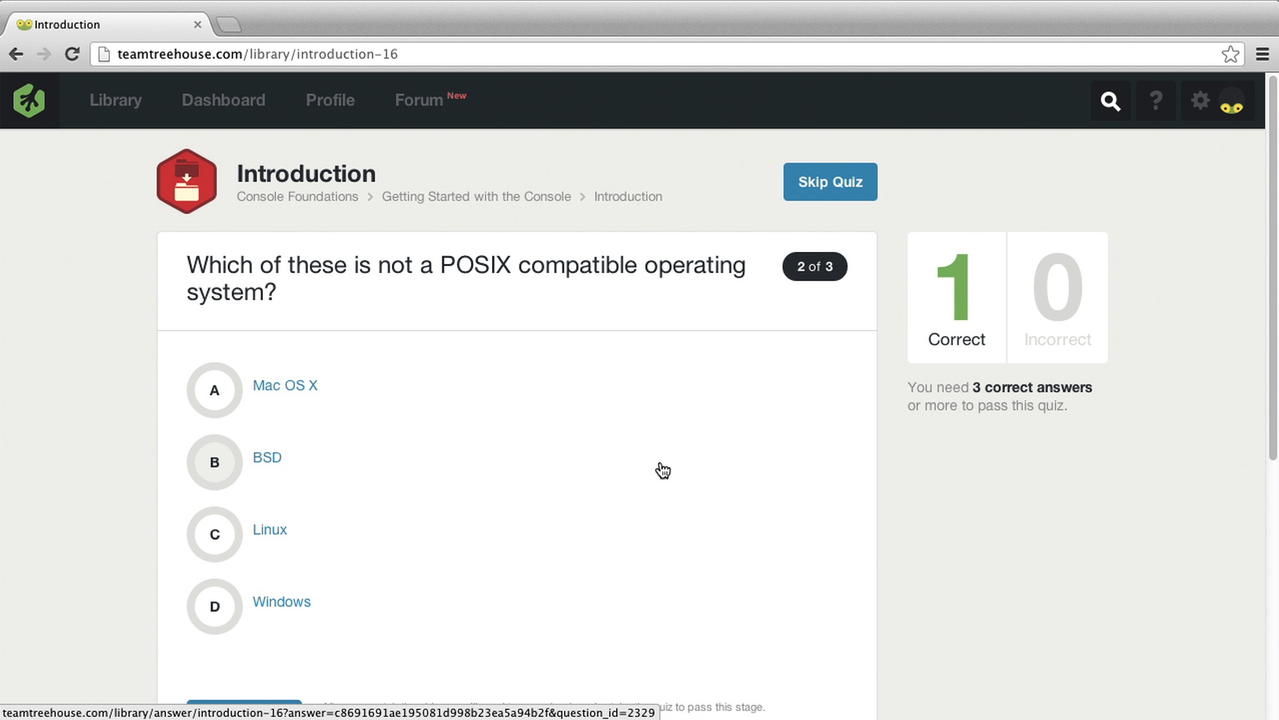The height and width of the screenshot is (720, 1279).
Task: Click the browser forward arrow
Action: pos(43,54)
